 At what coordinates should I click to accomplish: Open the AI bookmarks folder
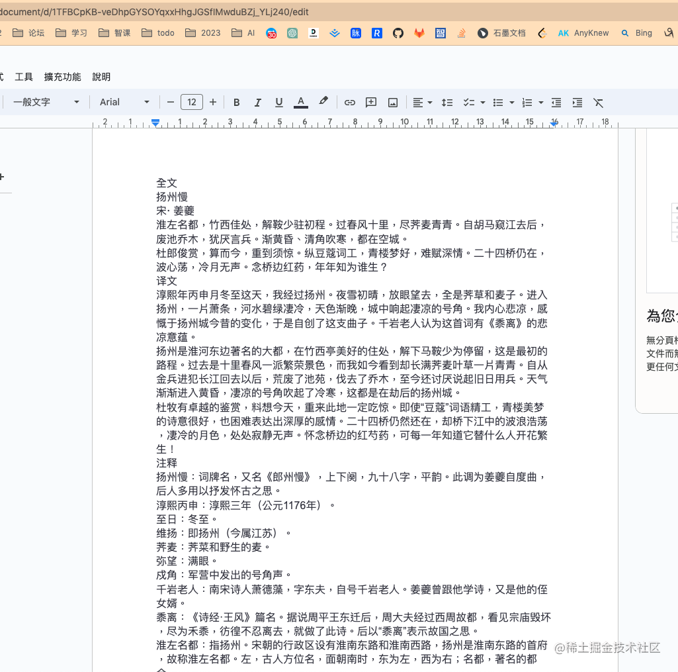click(x=243, y=33)
